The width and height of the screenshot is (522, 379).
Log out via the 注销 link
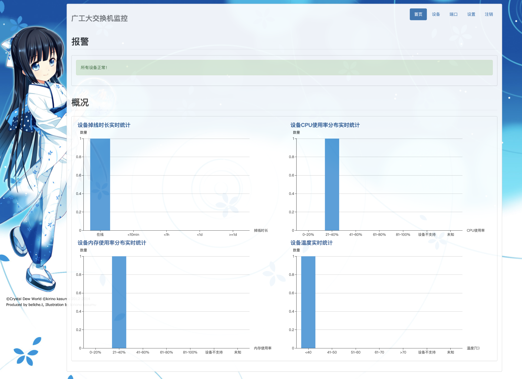(x=489, y=14)
